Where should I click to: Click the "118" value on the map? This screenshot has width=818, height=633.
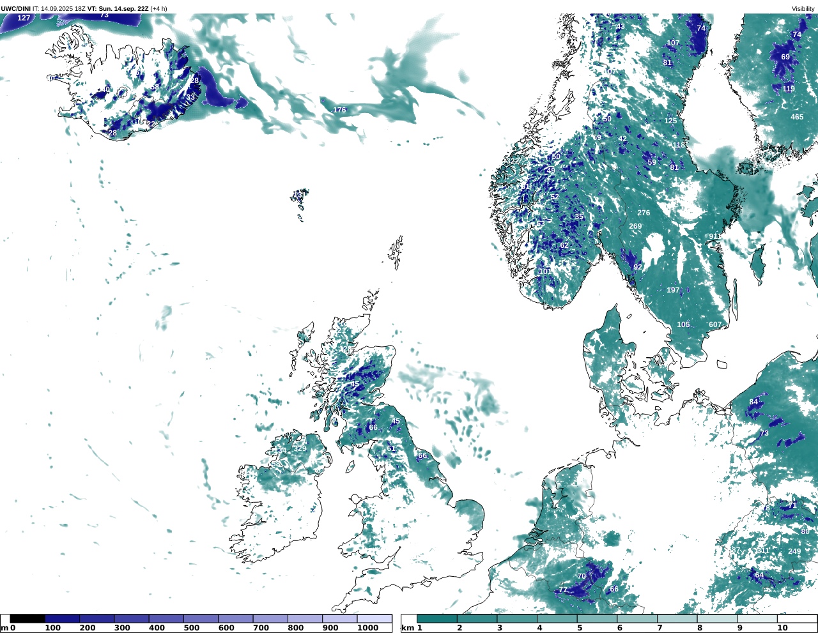coord(679,145)
